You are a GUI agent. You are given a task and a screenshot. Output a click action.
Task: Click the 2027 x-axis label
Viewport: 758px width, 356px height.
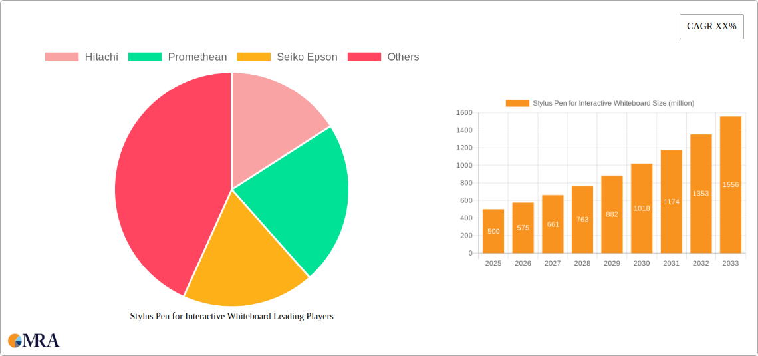[553, 263]
